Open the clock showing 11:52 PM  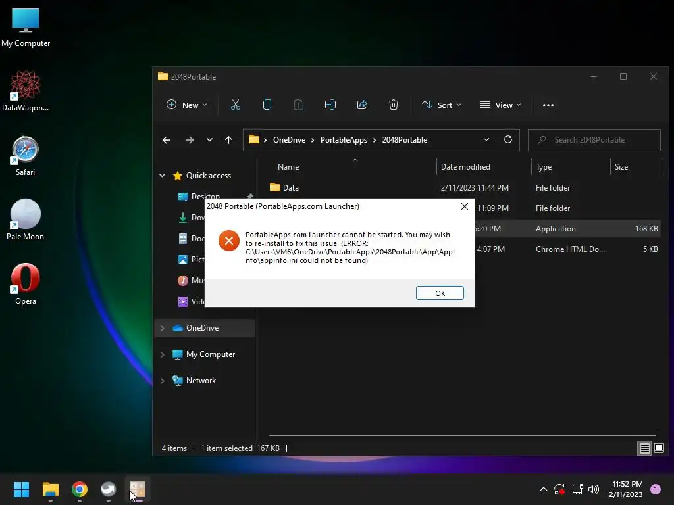click(x=626, y=489)
